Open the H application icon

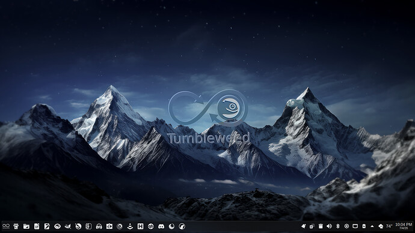tap(140, 226)
